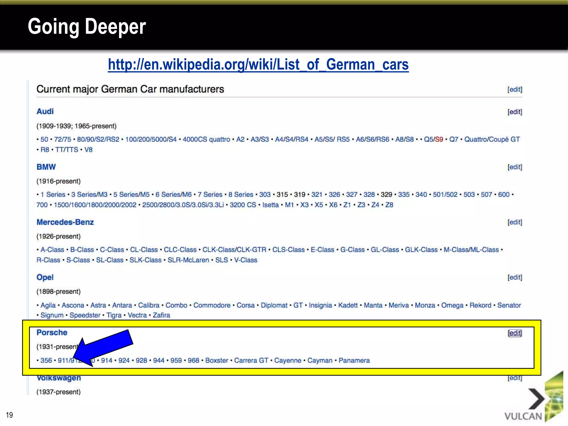Open the Mercedes A-Class link
The width and height of the screenshot is (568, 426).
(52, 250)
